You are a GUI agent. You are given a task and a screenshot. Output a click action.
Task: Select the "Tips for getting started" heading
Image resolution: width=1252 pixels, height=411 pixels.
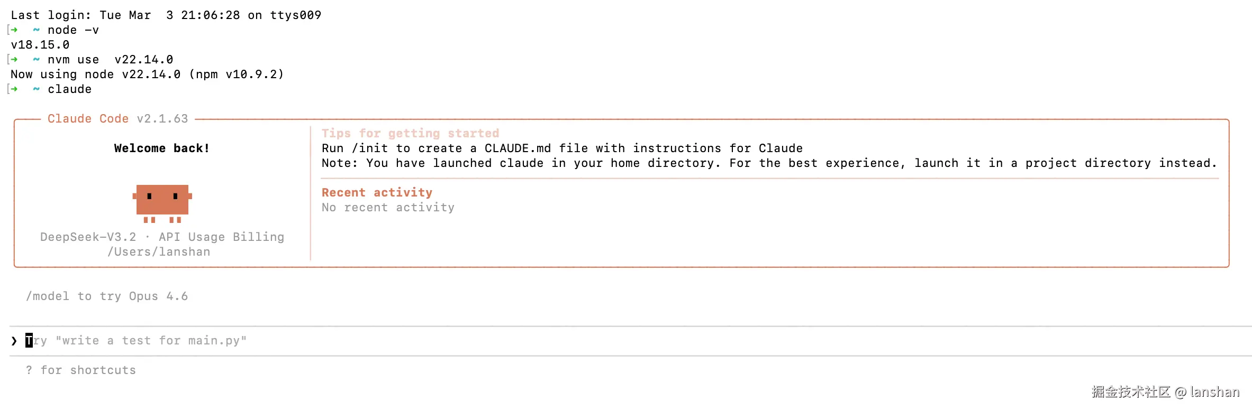[410, 134]
